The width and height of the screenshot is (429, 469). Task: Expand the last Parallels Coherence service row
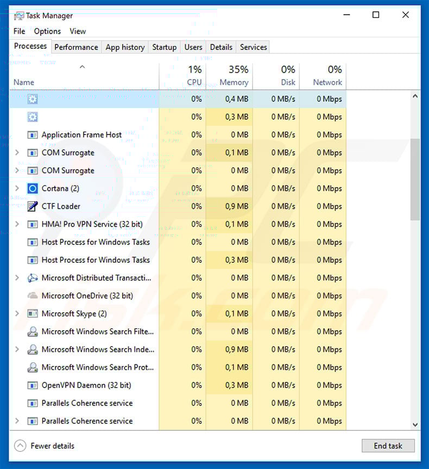coord(17,421)
